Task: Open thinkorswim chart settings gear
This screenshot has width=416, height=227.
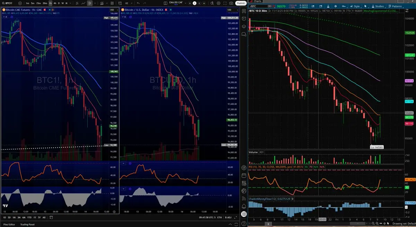Action: (x=335, y=6)
